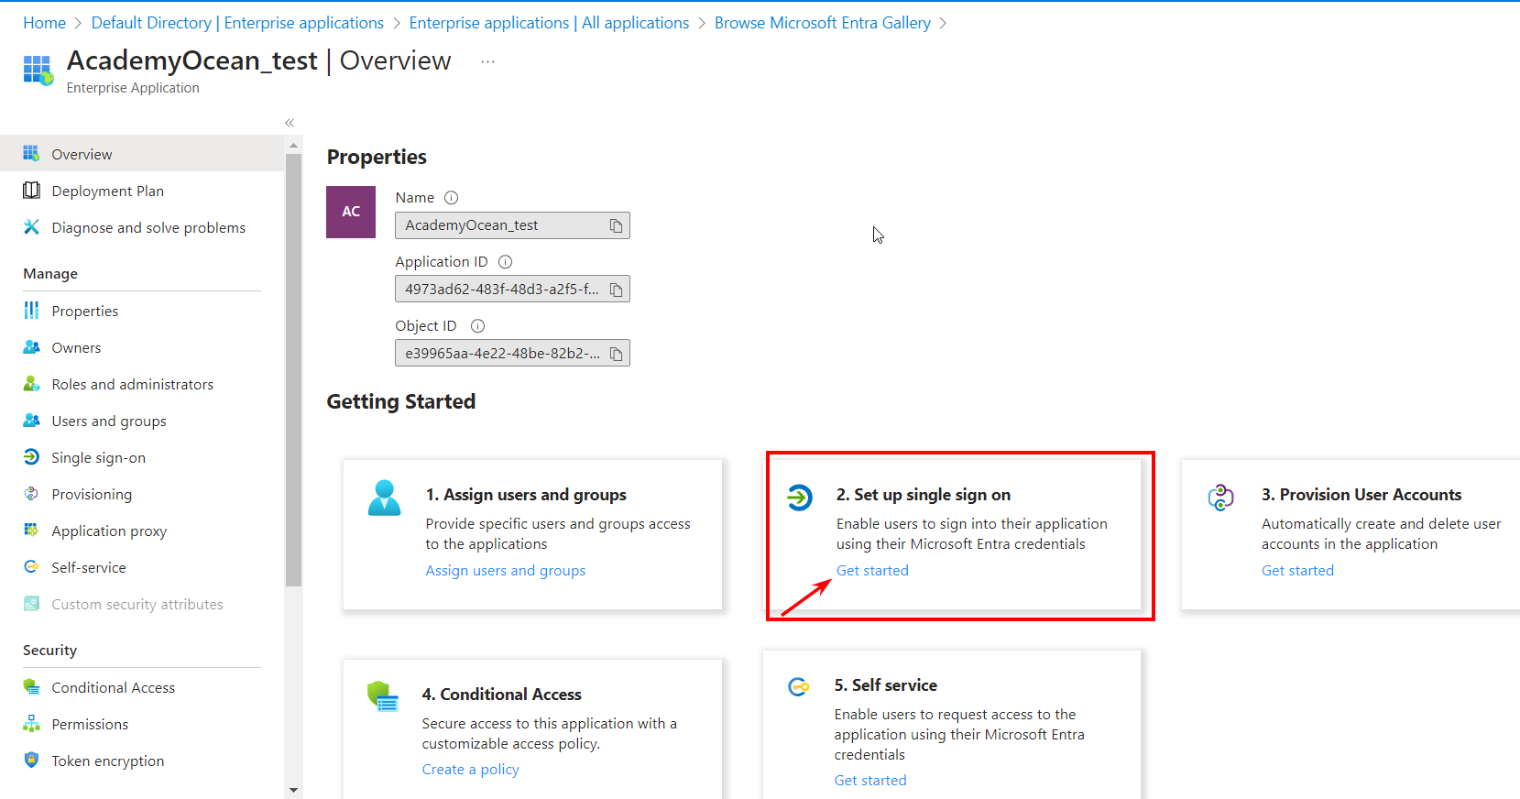The image size is (1520, 799).
Task: Click Assign users and groups link
Action: tap(506, 570)
